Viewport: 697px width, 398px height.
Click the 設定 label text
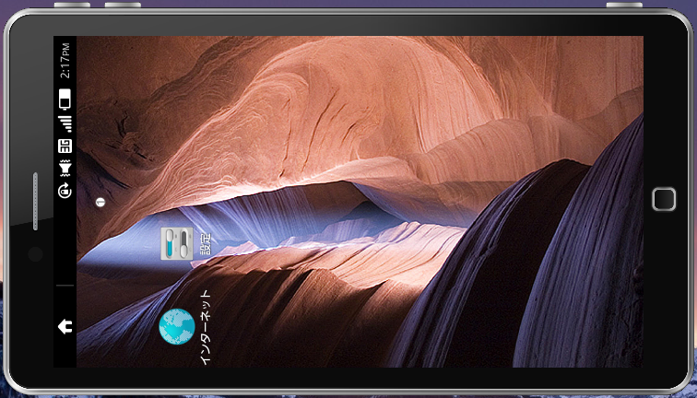(x=205, y=243)
